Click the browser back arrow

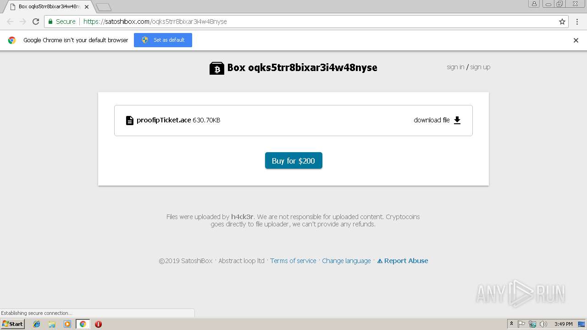[10, 22]
